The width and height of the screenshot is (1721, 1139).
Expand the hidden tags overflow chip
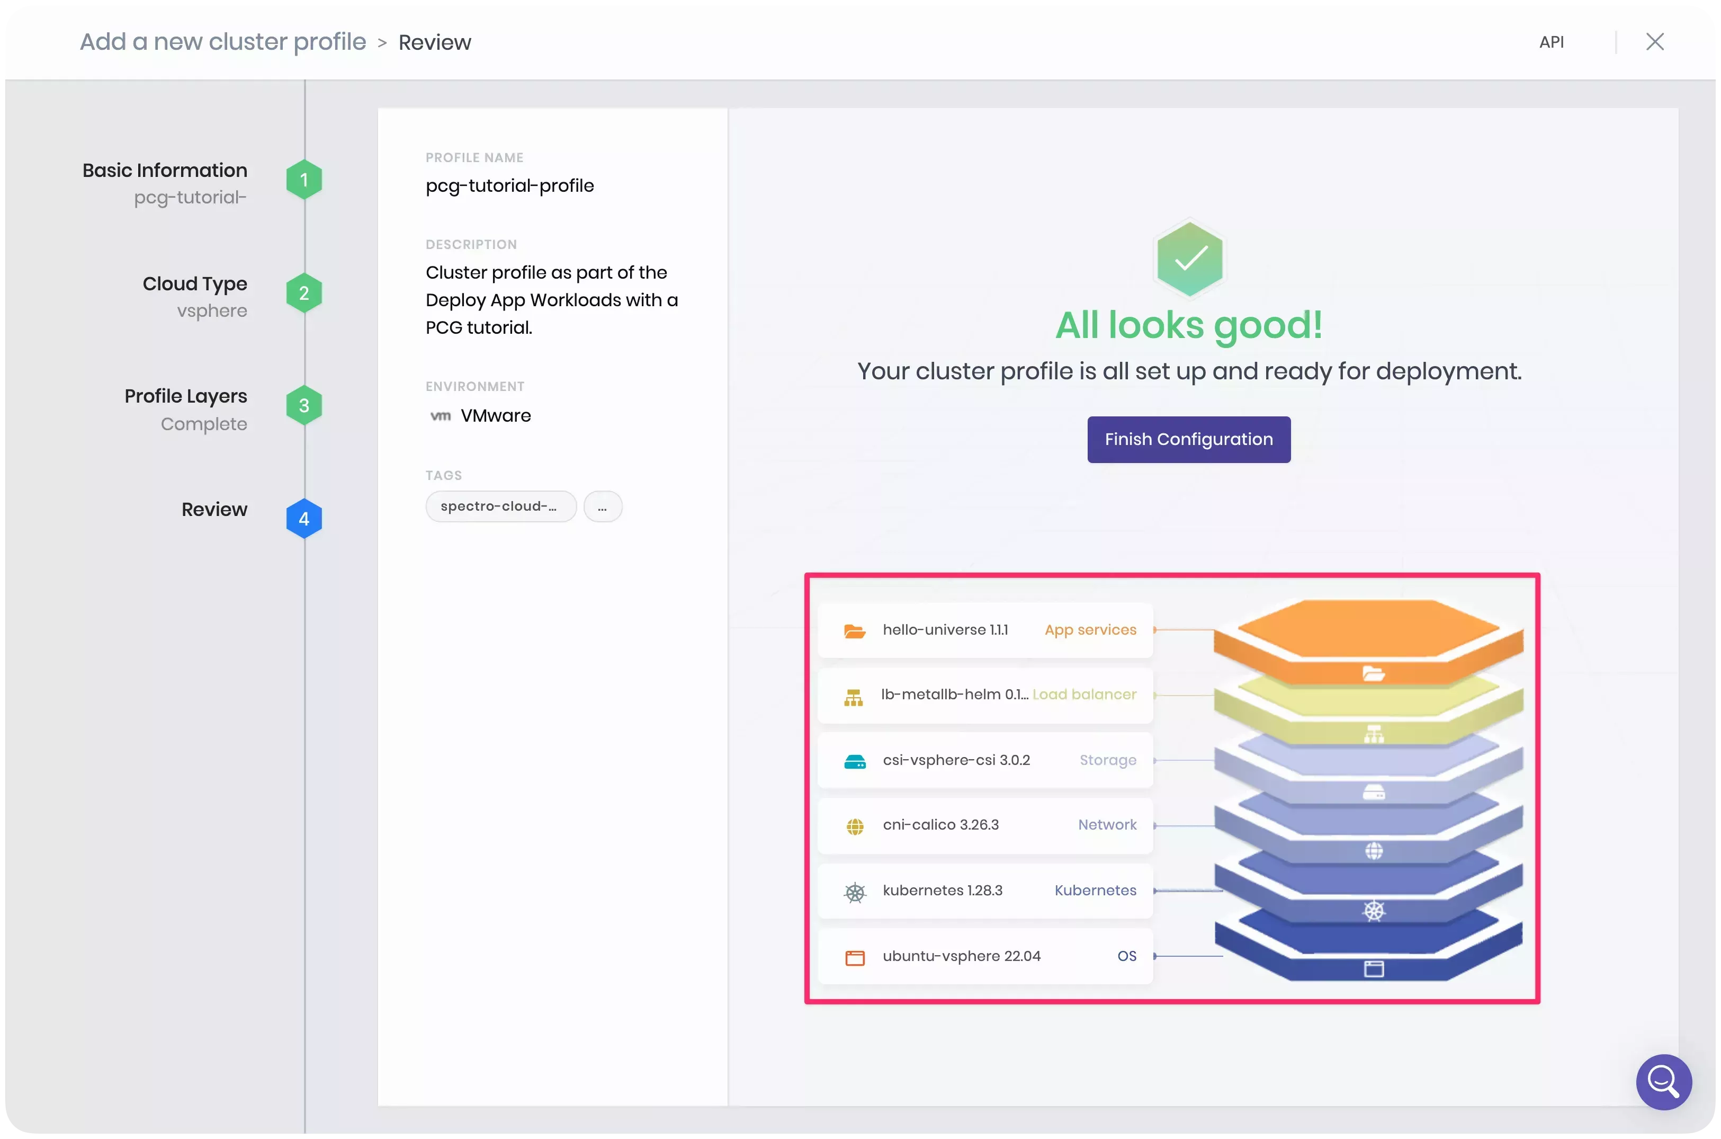(x=603, y=506)
